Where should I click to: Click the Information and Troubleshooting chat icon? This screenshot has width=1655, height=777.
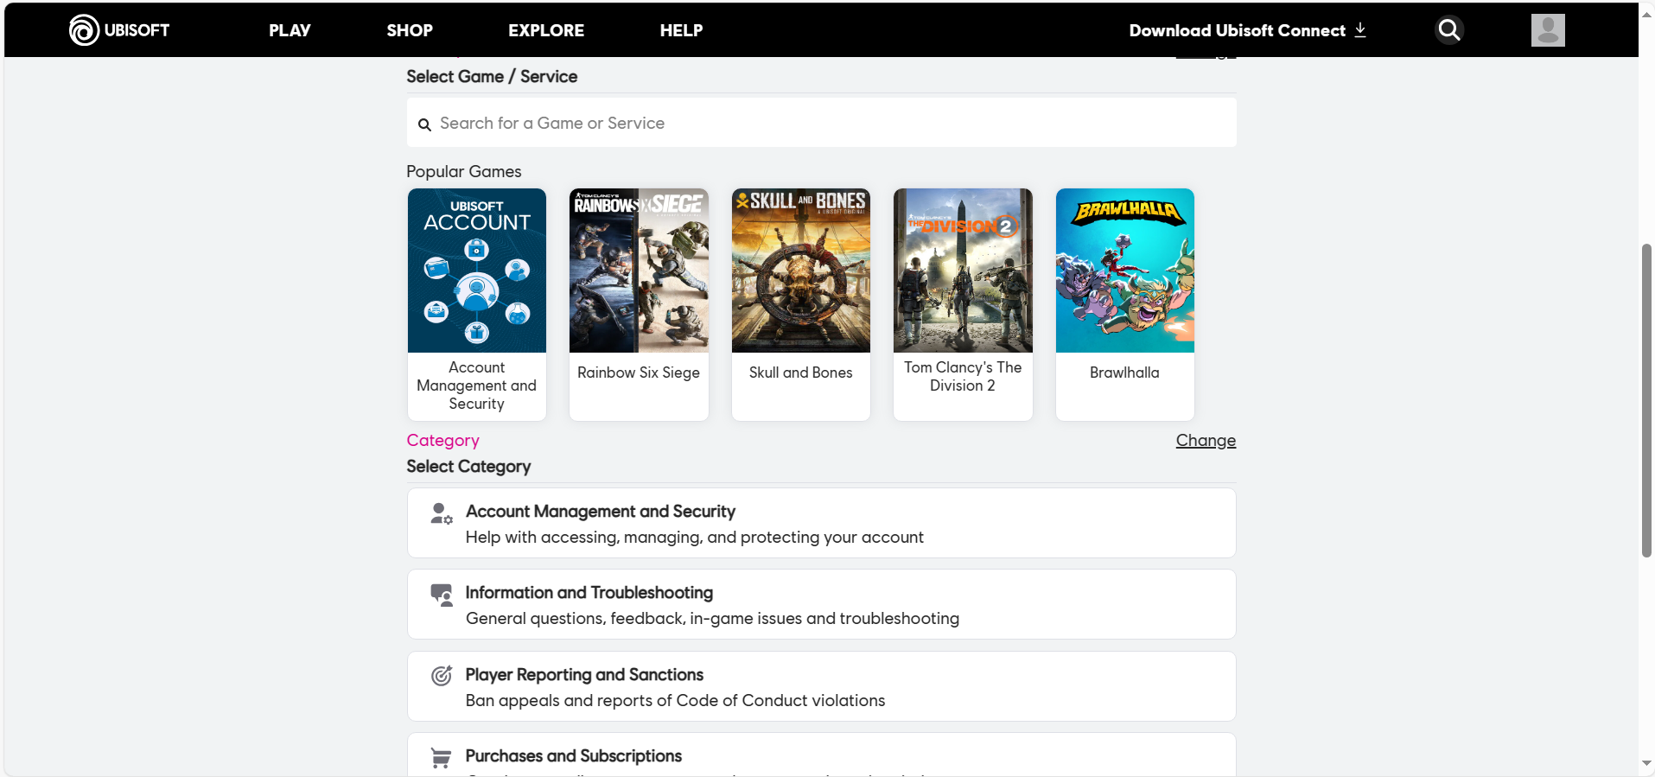point(442,595)
